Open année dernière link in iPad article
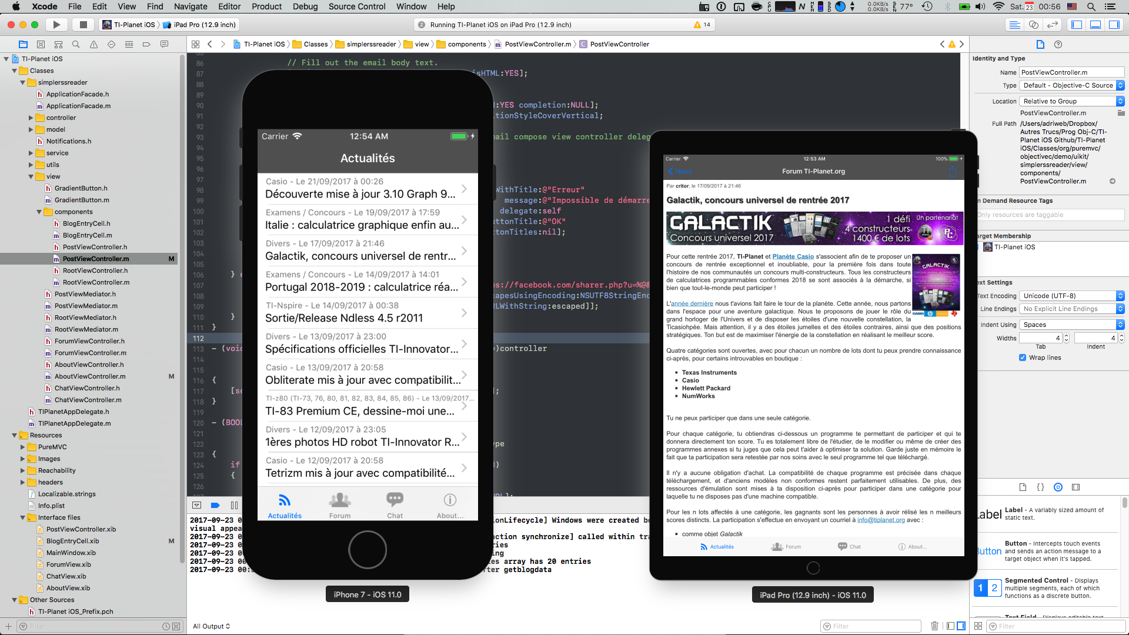 [692, 303]
